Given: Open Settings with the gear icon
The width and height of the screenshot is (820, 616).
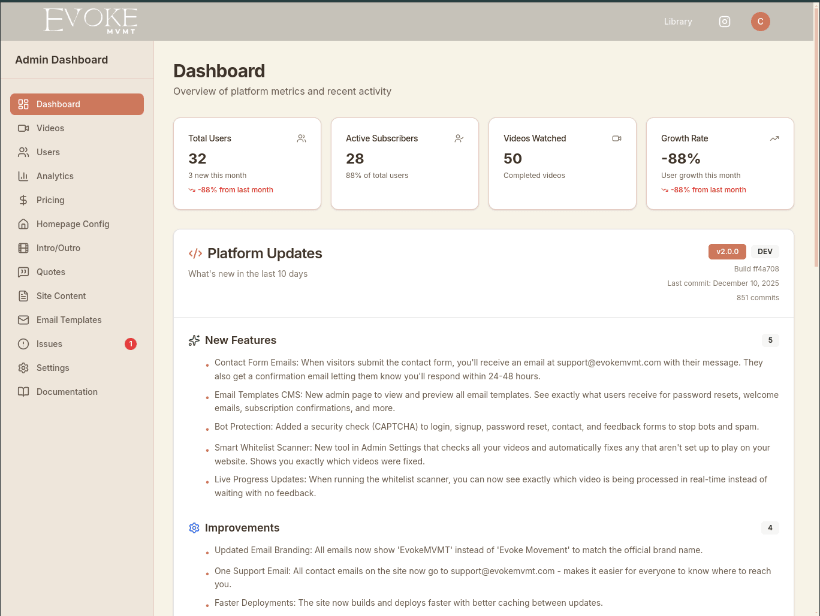Looking at the screenshot, I should [x=24, y=367].
